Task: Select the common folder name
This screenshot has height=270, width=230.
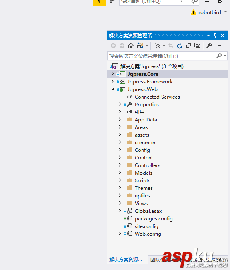Action: point(145,143)
